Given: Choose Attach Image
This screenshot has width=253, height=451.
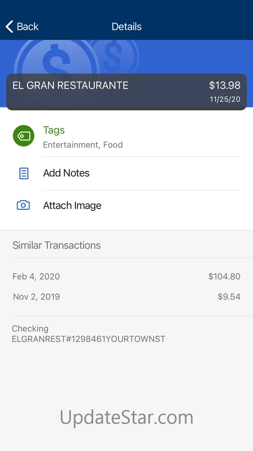Looking at the screenshot, I should click(x=72, y=206).
